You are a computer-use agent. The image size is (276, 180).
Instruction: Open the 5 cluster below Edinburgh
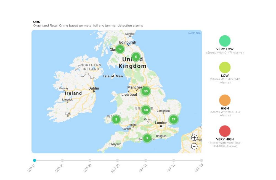tap(136, 57)
